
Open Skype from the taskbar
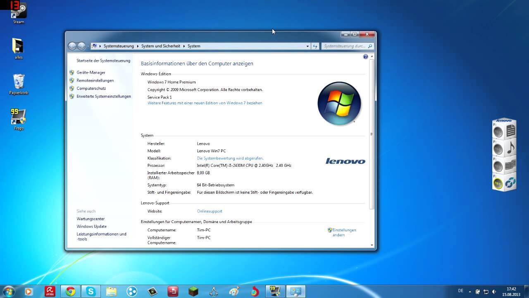pos(91,291)
